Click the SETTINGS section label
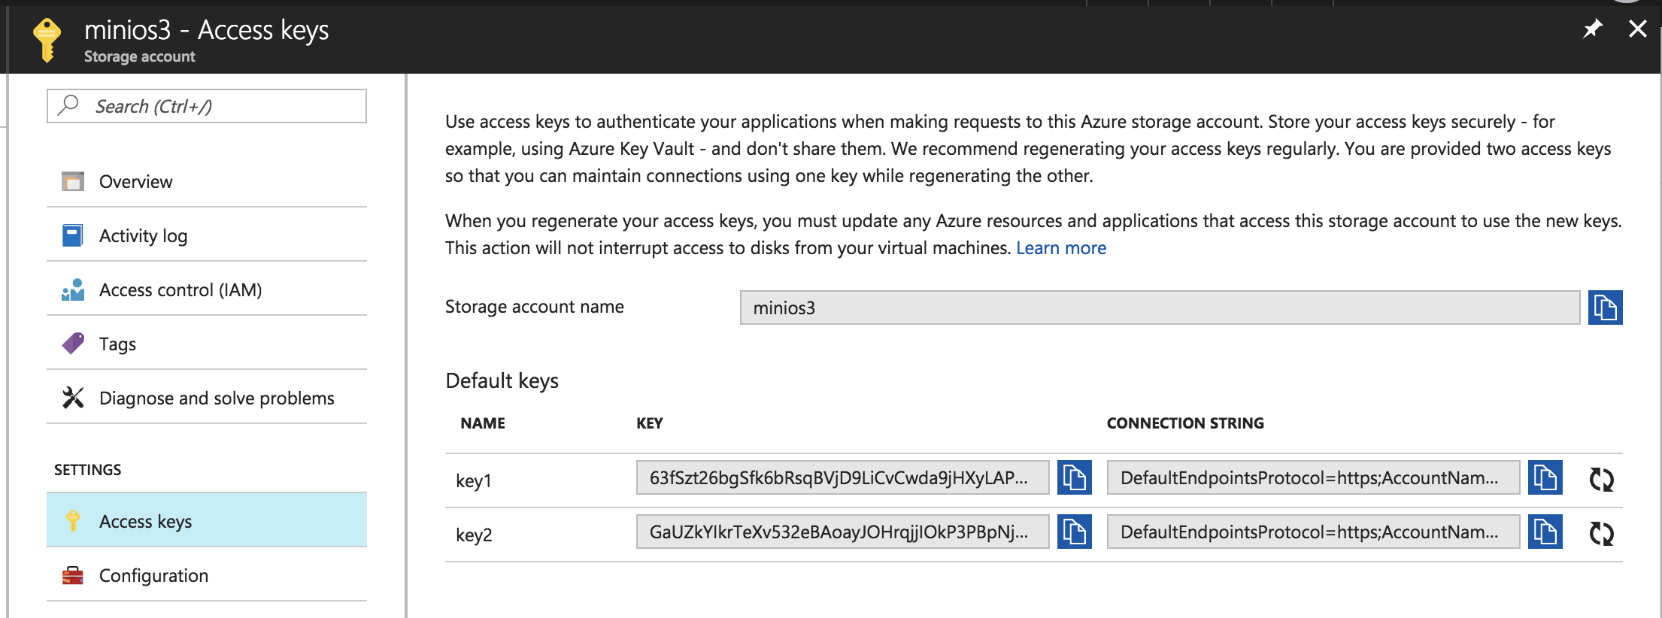 tap(87, 470)
